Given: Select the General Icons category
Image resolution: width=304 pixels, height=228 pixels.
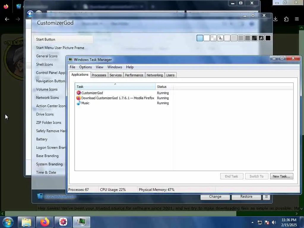Looking at the screenshot, I should coord(47,56).
